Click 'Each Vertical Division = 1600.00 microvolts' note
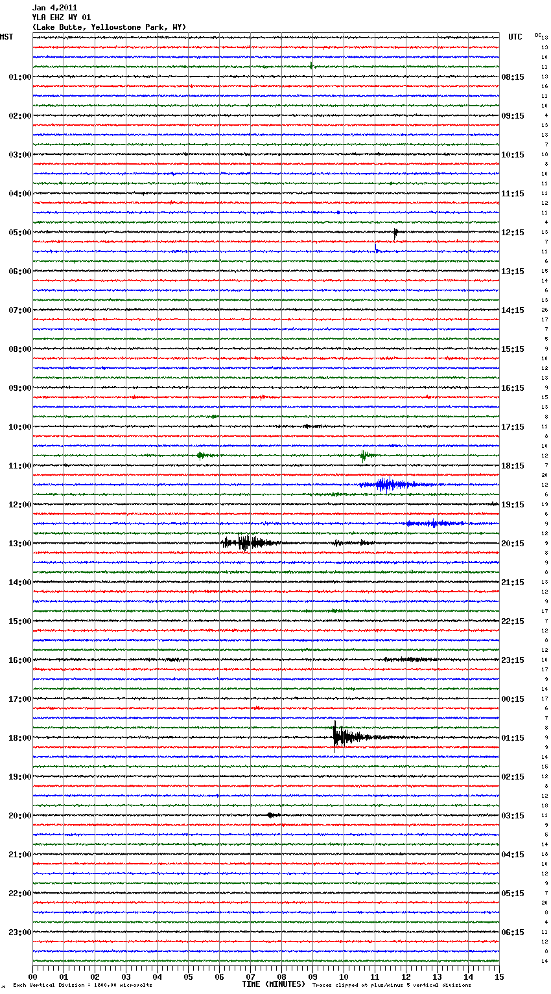This screenshot has width=551, height=994. 82,986
